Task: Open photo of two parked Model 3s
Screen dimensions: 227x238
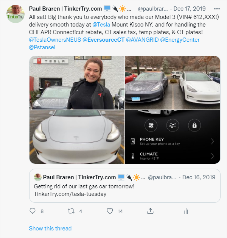Action: pyautogui.click(x=173, y=83)
